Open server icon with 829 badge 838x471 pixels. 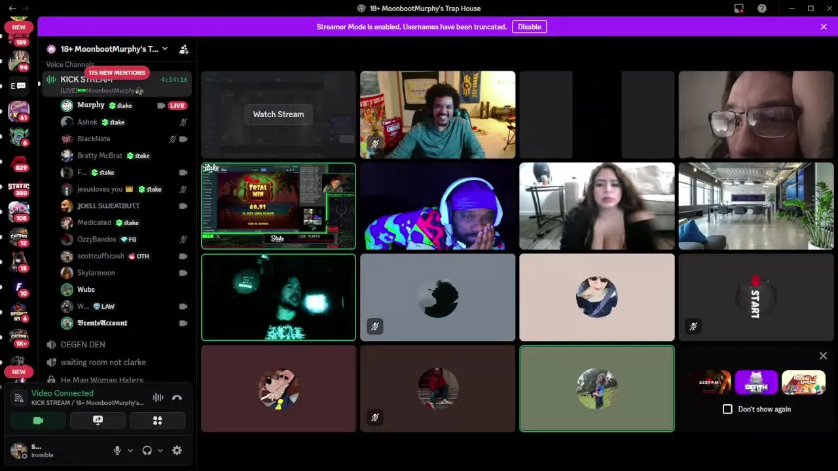pos(18,162)
